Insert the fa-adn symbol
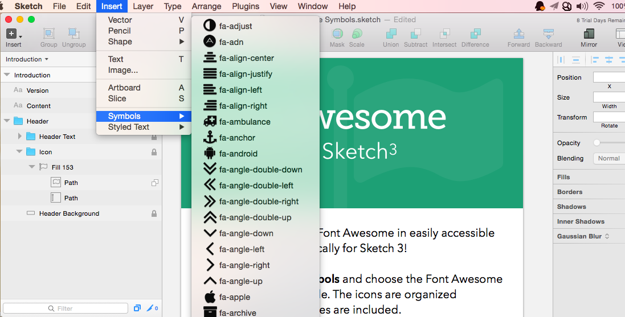Image resolution: width=625 pixels, height=317 pixels. (255, 42)
